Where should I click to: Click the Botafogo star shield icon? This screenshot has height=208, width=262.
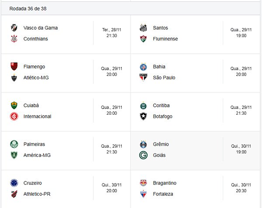[143, 116]
